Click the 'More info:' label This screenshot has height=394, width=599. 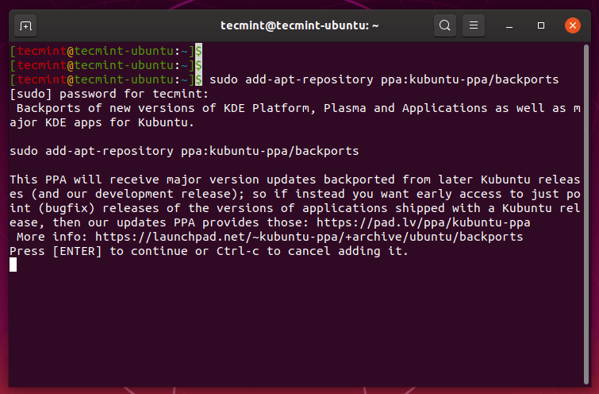pyautogui.click(x=48, y=237)
